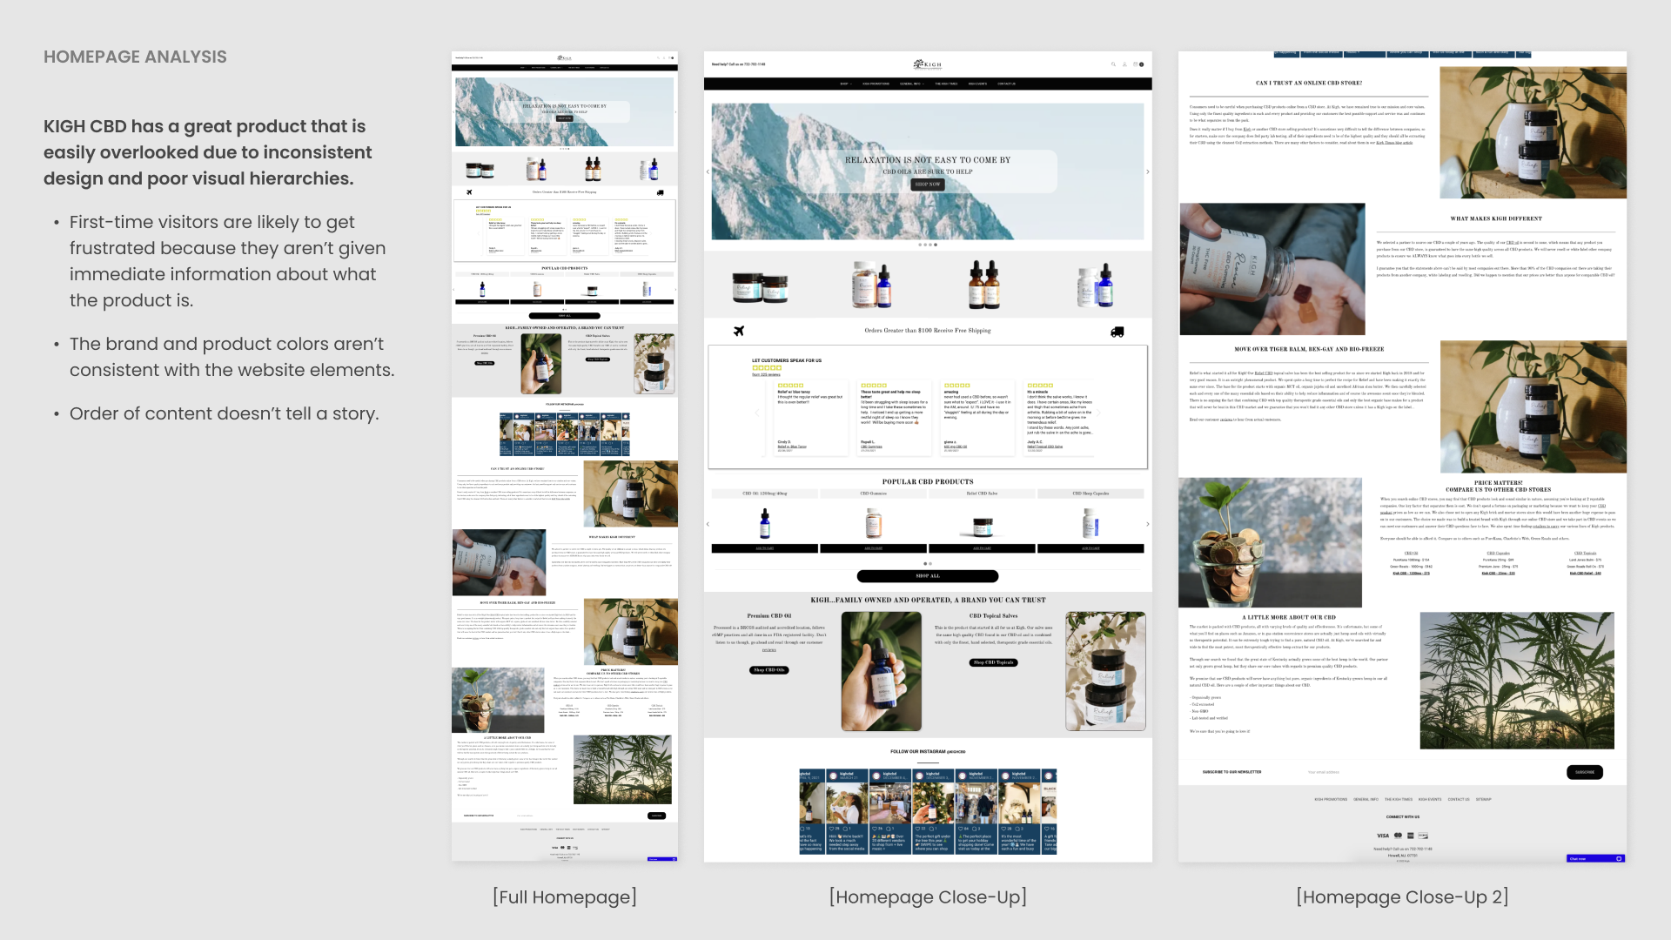1671x940 pixels.
Task: Click the delivery truck icon beside shipping banner
Action: pos(1117,332)
